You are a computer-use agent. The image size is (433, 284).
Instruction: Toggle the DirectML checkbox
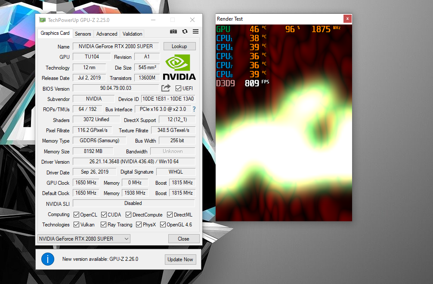point(170,214)
